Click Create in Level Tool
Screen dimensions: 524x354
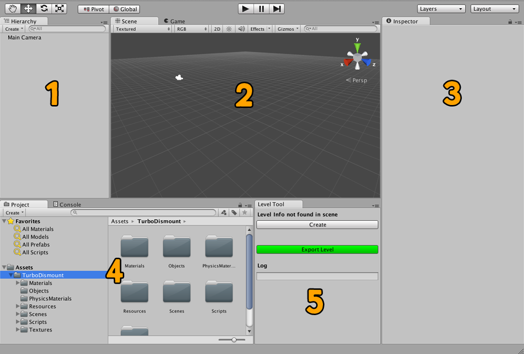(x=317, y=224)
